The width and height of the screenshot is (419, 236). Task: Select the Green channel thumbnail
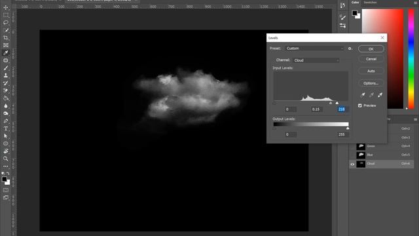tap(361, 146)
